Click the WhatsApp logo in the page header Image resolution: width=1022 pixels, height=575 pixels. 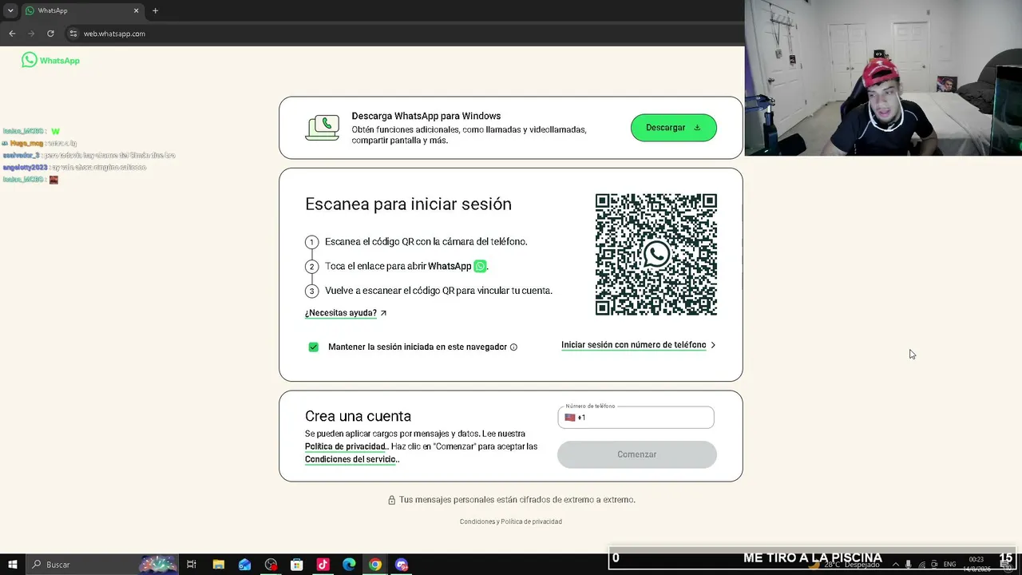50,60
